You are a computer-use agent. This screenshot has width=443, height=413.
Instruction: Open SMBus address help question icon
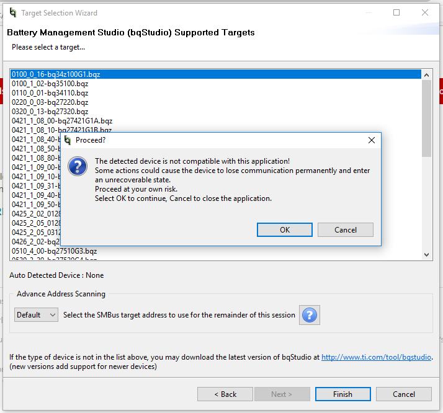click(x=310, y=315)
